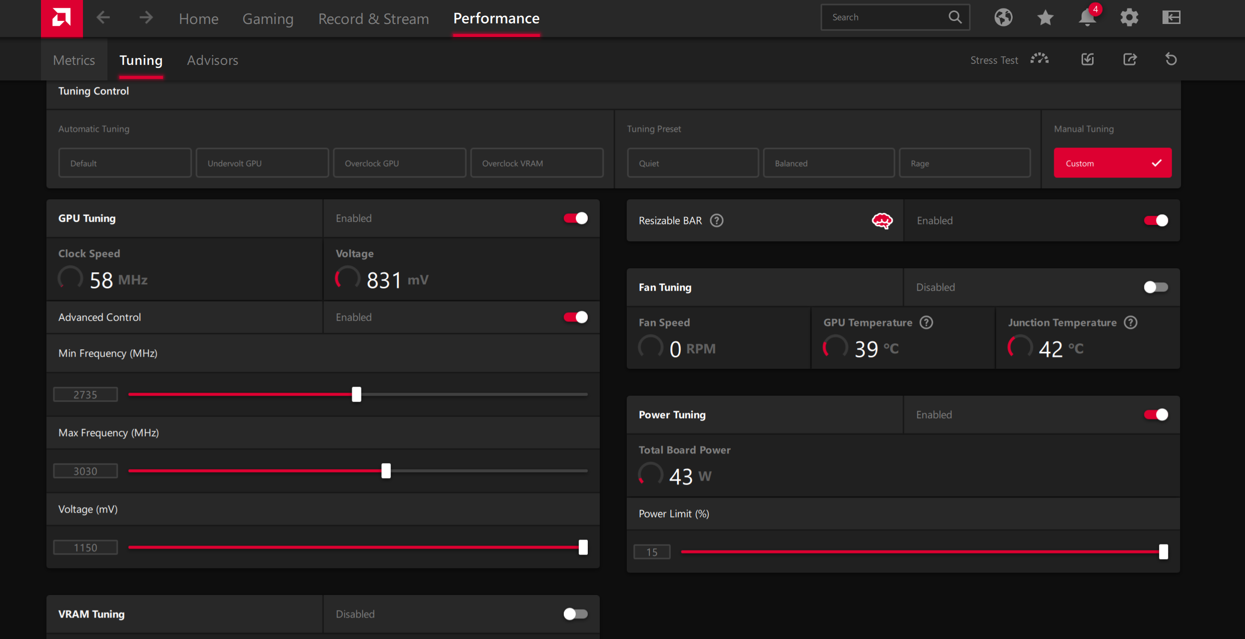Viewport: 1245px width, 639px height.
Task: Open Resizable BAR help question mark
Action: [717, 220]
